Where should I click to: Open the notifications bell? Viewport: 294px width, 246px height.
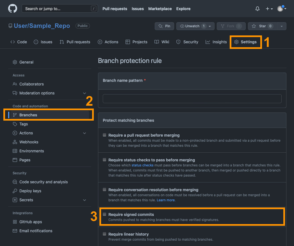(257, 9)
